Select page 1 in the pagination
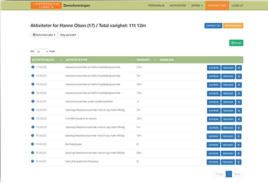 [229, 174]
